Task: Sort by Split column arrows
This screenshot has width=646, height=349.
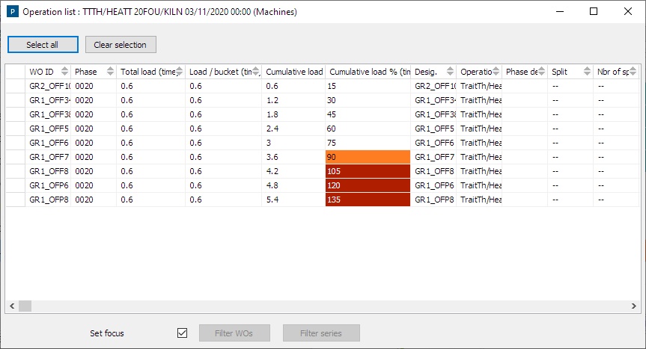Action: click(587, 72)
